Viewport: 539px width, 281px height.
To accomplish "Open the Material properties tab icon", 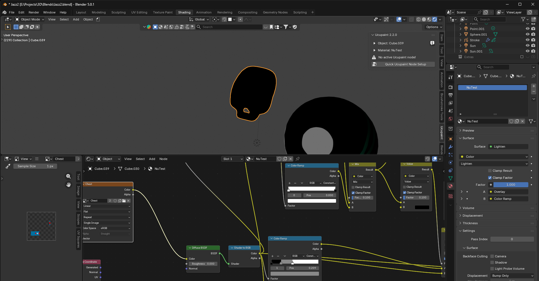I will pyautogui.click(x=451, y=186).
